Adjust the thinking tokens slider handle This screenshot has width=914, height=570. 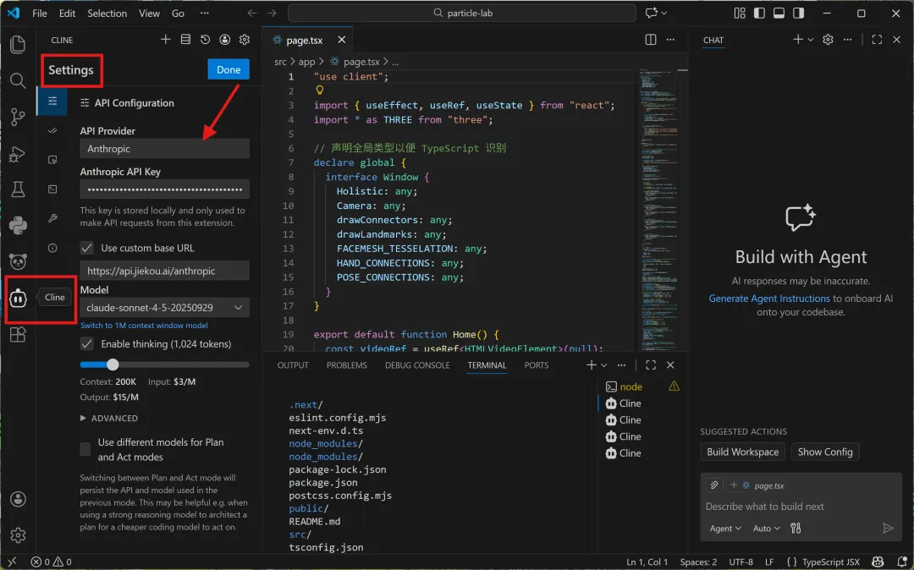pos(113,364)
